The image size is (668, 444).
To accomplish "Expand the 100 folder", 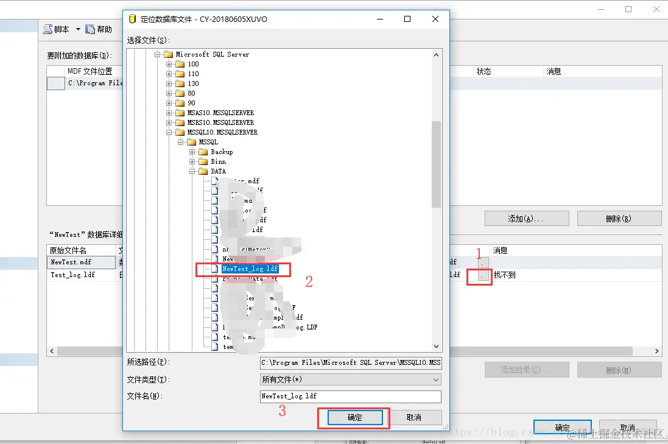I will 169,65.
